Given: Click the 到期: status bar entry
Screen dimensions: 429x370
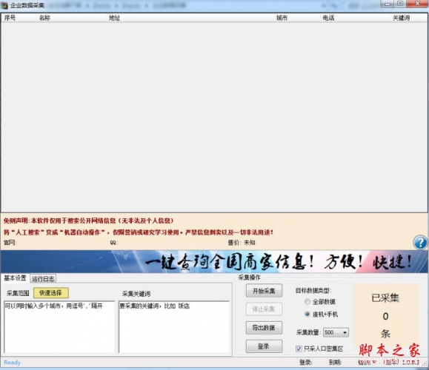Looking at the screenshot, I should (335, 363).
